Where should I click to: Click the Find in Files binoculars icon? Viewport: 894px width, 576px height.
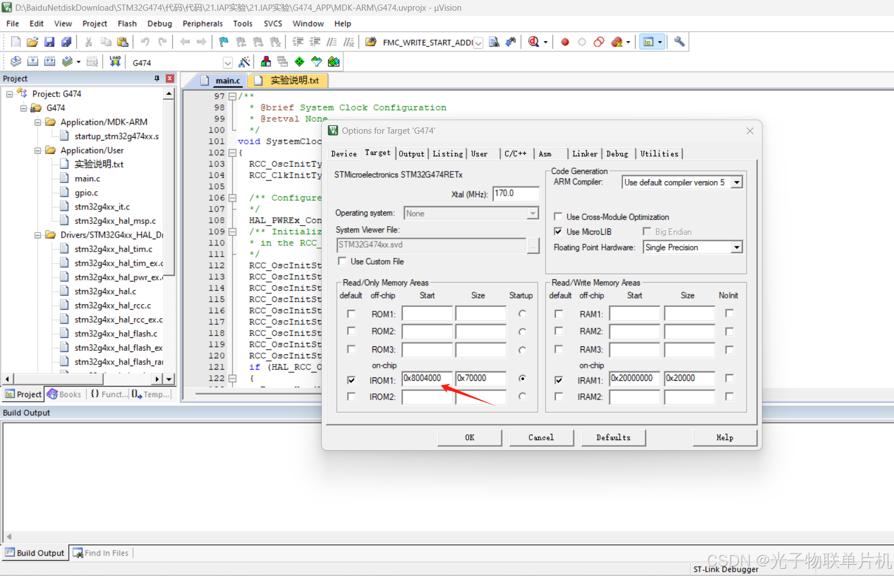pyautogui.click(x=371, y=42)
